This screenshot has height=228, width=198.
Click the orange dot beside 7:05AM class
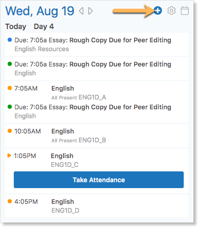point(10,88)
